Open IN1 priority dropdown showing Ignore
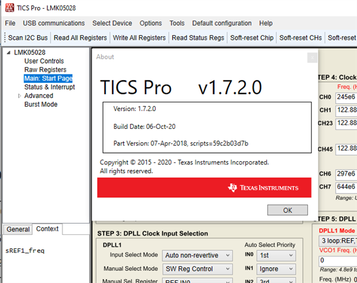This screenshot has width=357, height=283. click(276, 269)
